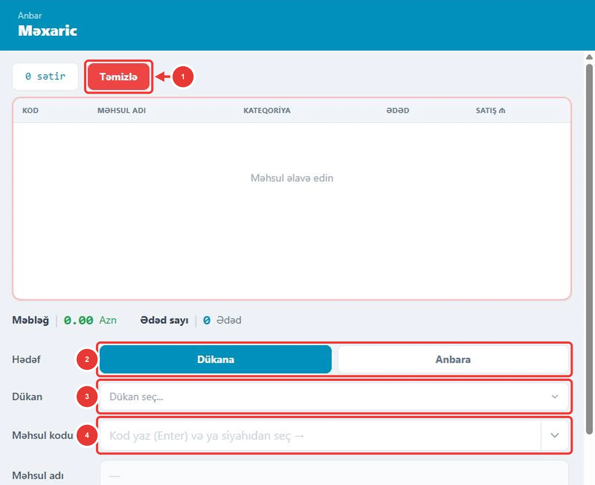This screenshot has height=485, width=595.
Task: Expand the Dükan dropdown chevron arrow
Action: pos(554,396)
